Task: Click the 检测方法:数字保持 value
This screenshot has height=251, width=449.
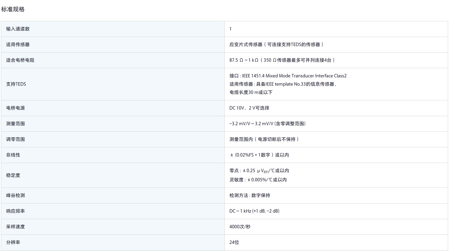Action: (x=250, y=195)
